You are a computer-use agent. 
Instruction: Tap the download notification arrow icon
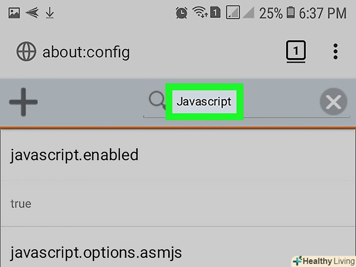pyautogui.click(x=49, y=13)
